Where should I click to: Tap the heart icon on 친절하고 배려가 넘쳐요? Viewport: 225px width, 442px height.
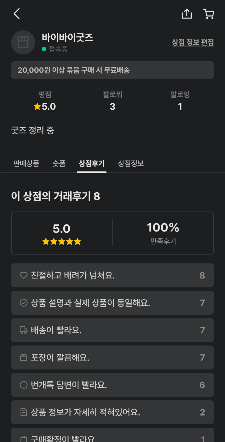24,275
